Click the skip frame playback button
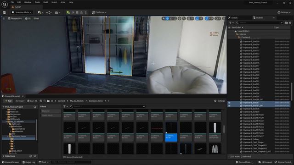The height and width of the screenshot is (165, 294). point(73,12)
